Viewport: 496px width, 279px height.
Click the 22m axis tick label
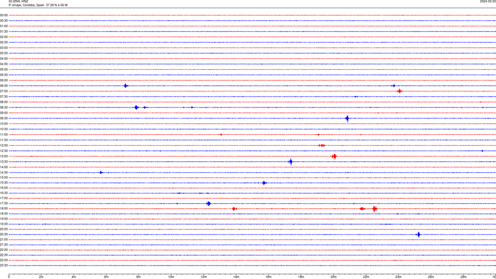[x=366, y=277]
